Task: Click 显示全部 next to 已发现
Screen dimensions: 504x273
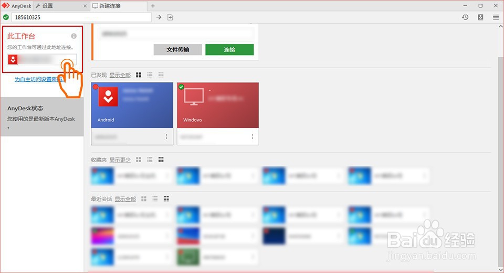Action: coord(120,75)
